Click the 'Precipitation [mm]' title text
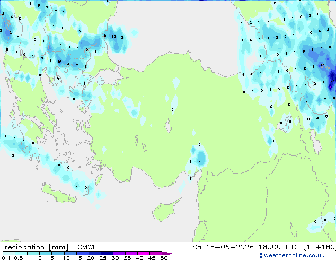This screenshot has width=336, height=260. pos(34,247)
